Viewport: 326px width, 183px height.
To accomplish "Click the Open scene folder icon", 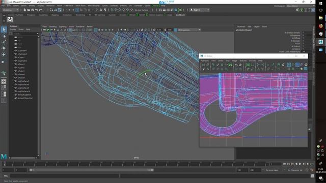I will (x=29, y=10).
